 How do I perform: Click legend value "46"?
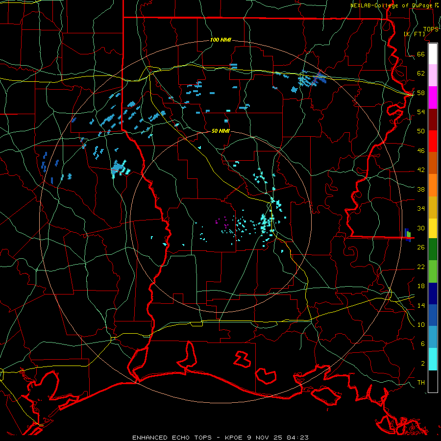point(421,150)
